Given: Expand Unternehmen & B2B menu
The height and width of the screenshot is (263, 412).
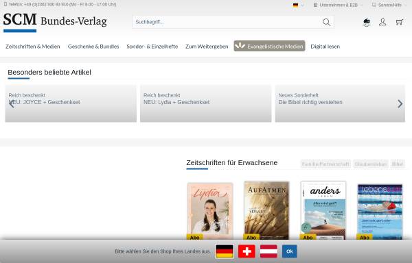Looking at the screenshot, I should coord(338,5).
